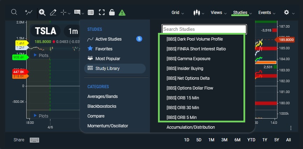Viewport: 303px width, 149px height.
Task: Toggle full screen chart mode
Action: coord(102,13)
